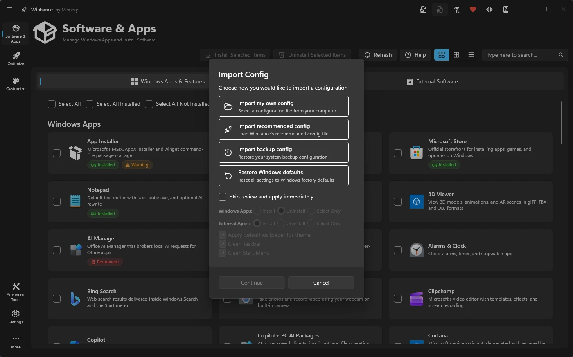The height and width of the screenshot is (357, 573).
Task: Click the Installed badge under Notepad
Action: tap(103, 213)
